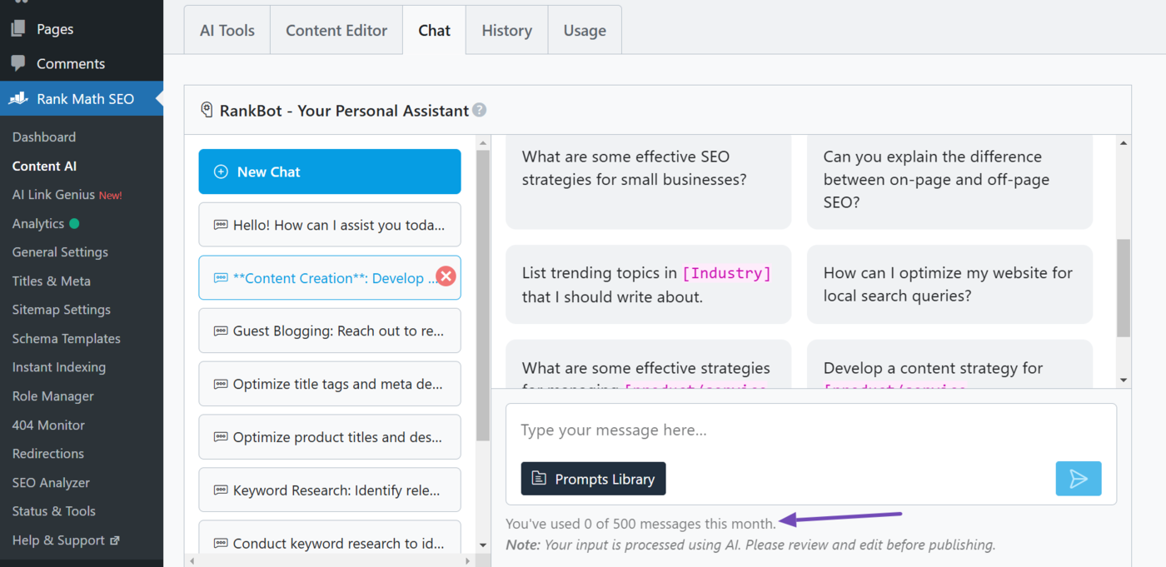Start a New Chat
The height and width of the screenshot is (567, 1166).
(x=330, y=172)
